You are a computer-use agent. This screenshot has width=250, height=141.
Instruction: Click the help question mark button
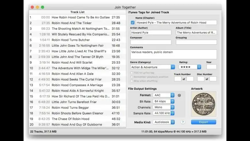[x=182, y=122]
